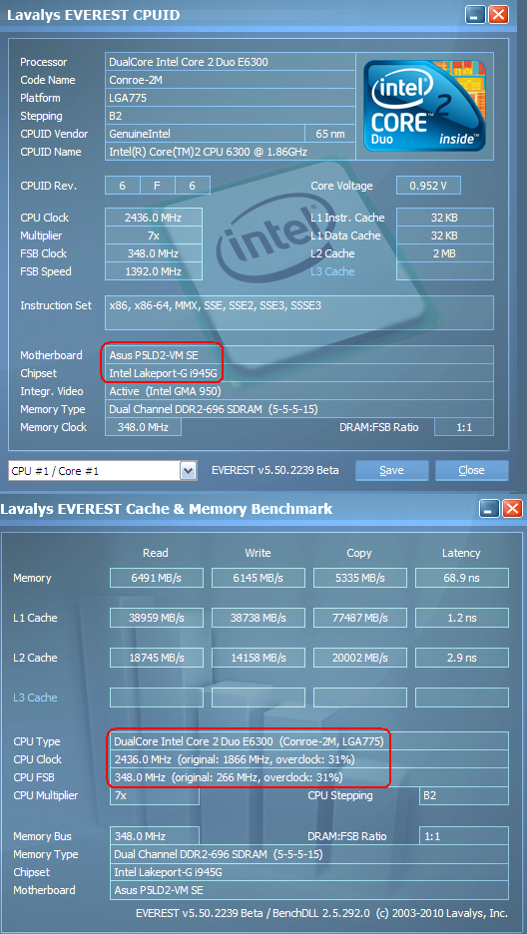Click the Stepping value B2 in CPUID window
The height and width of the screenshot is (934, 527).
pyautogui.click(x=230, y=116)
